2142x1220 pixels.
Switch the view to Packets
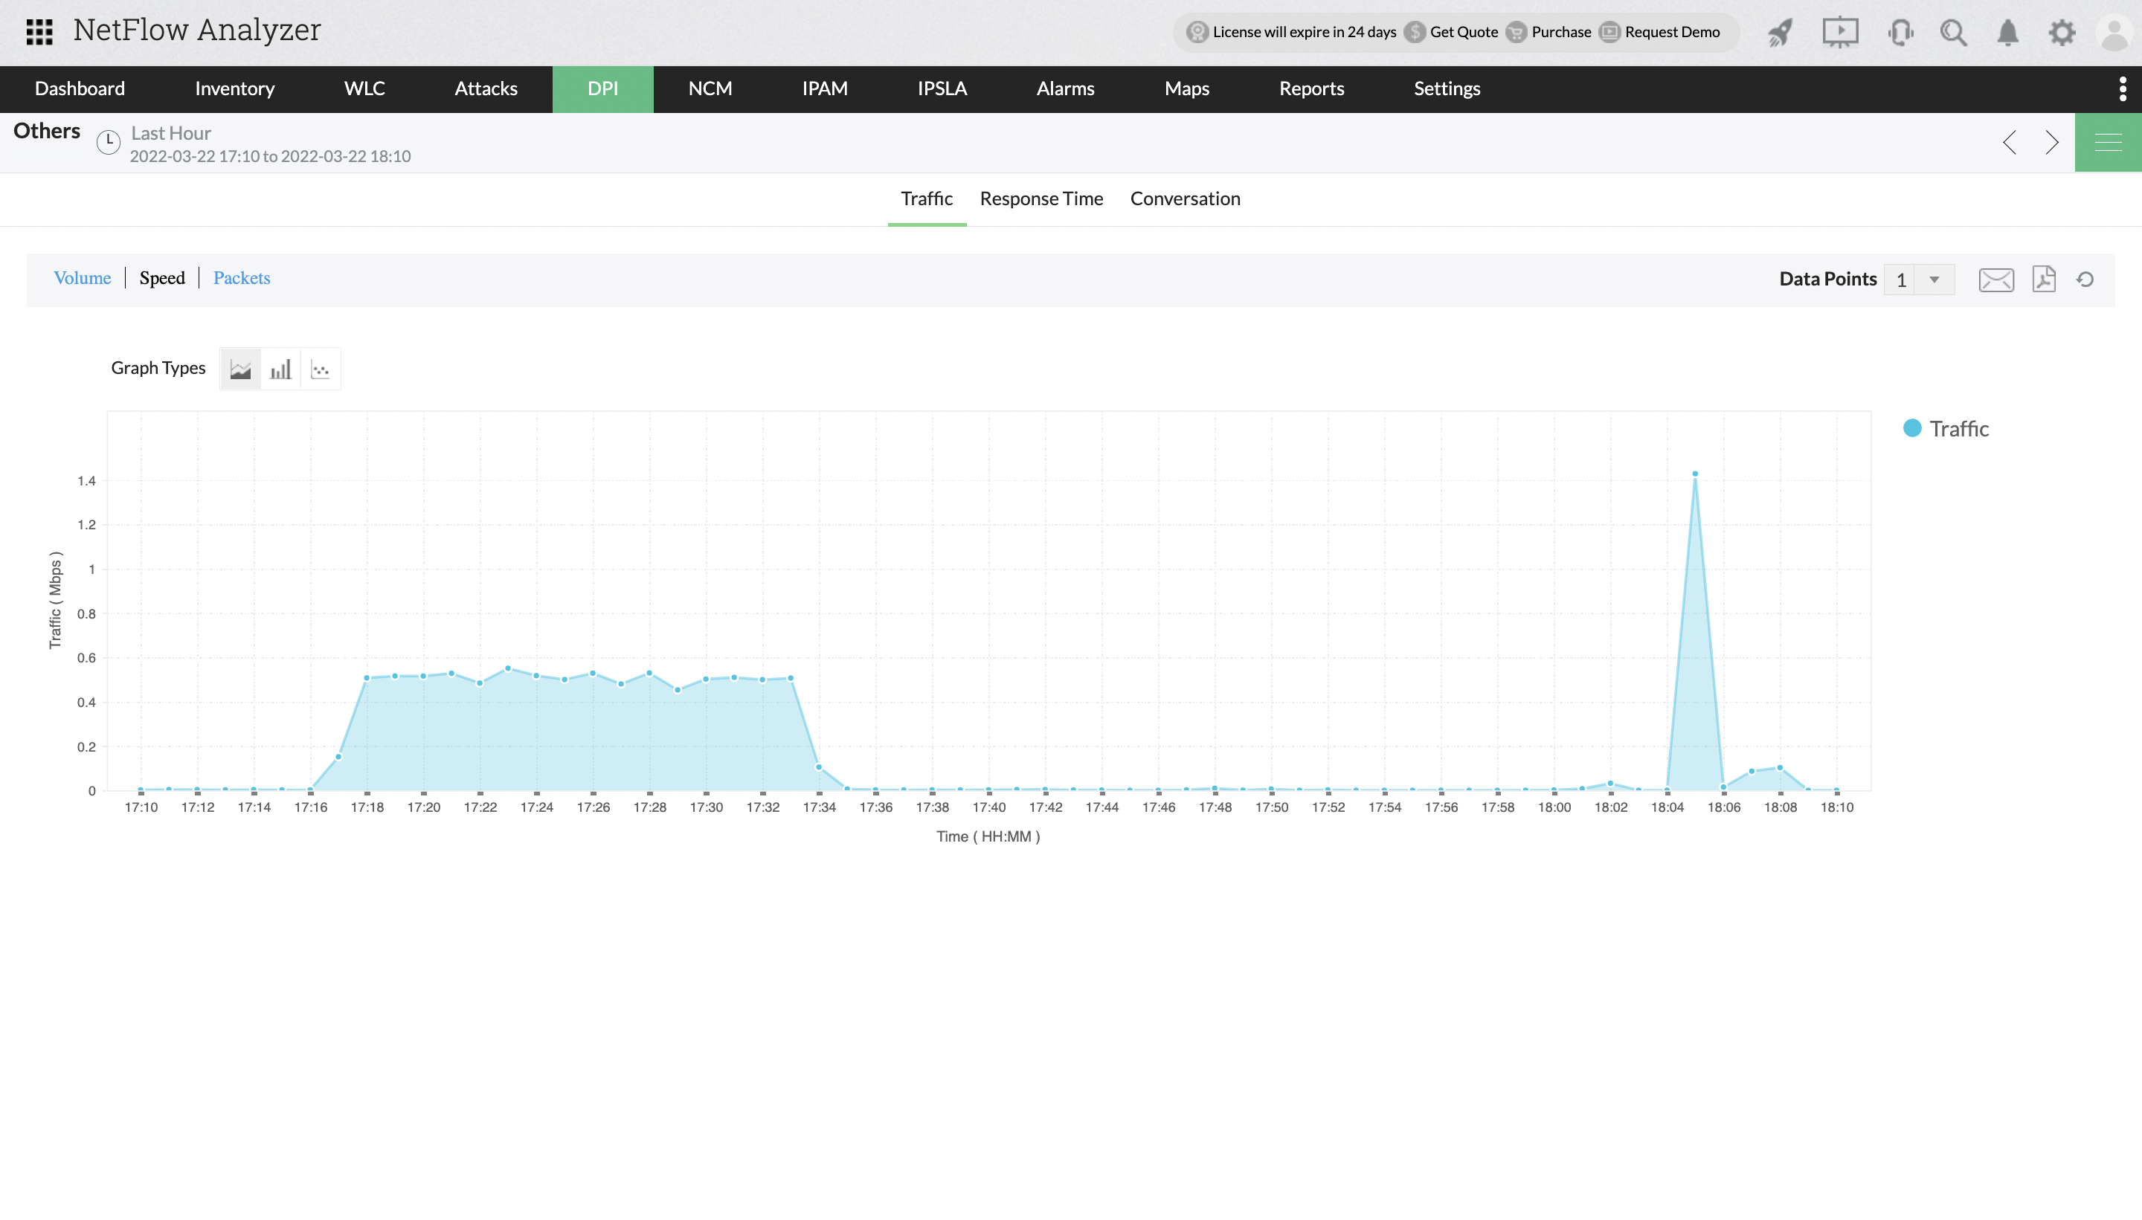point(242,278)
